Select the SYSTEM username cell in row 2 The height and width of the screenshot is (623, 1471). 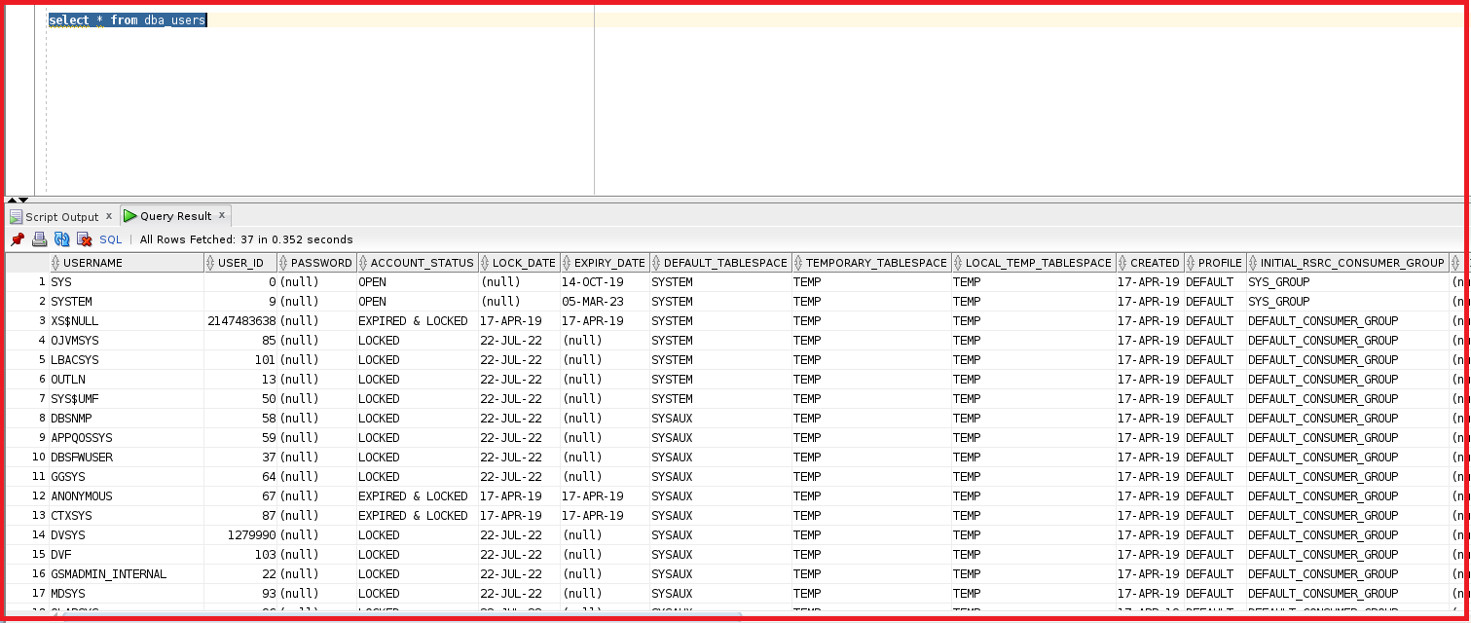click(126, 302)
